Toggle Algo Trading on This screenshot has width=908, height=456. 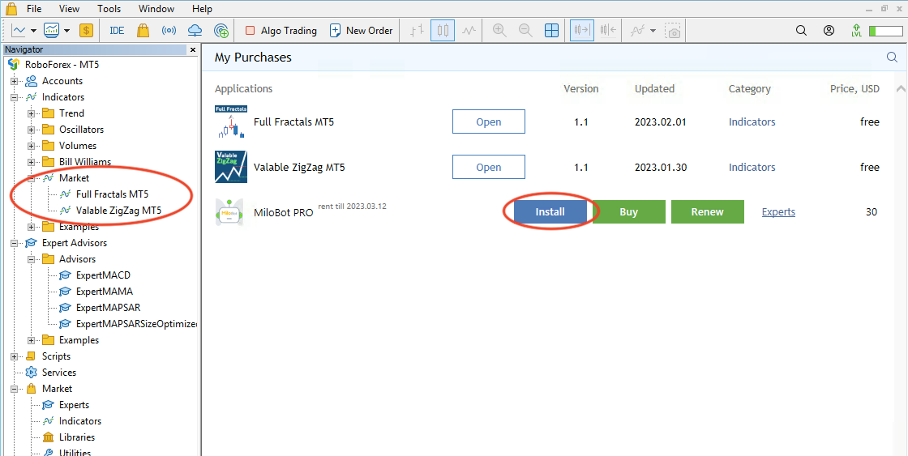pyautogui.click(x=281, y=31)
